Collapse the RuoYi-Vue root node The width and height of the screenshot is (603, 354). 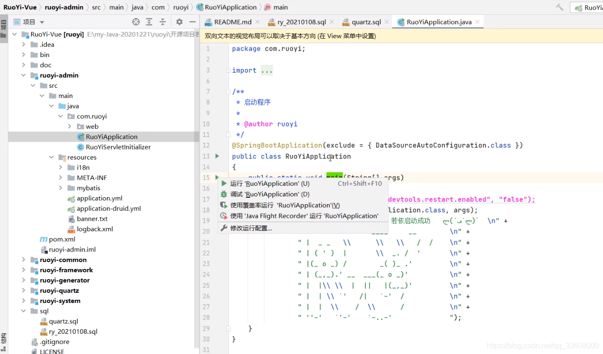14,34
